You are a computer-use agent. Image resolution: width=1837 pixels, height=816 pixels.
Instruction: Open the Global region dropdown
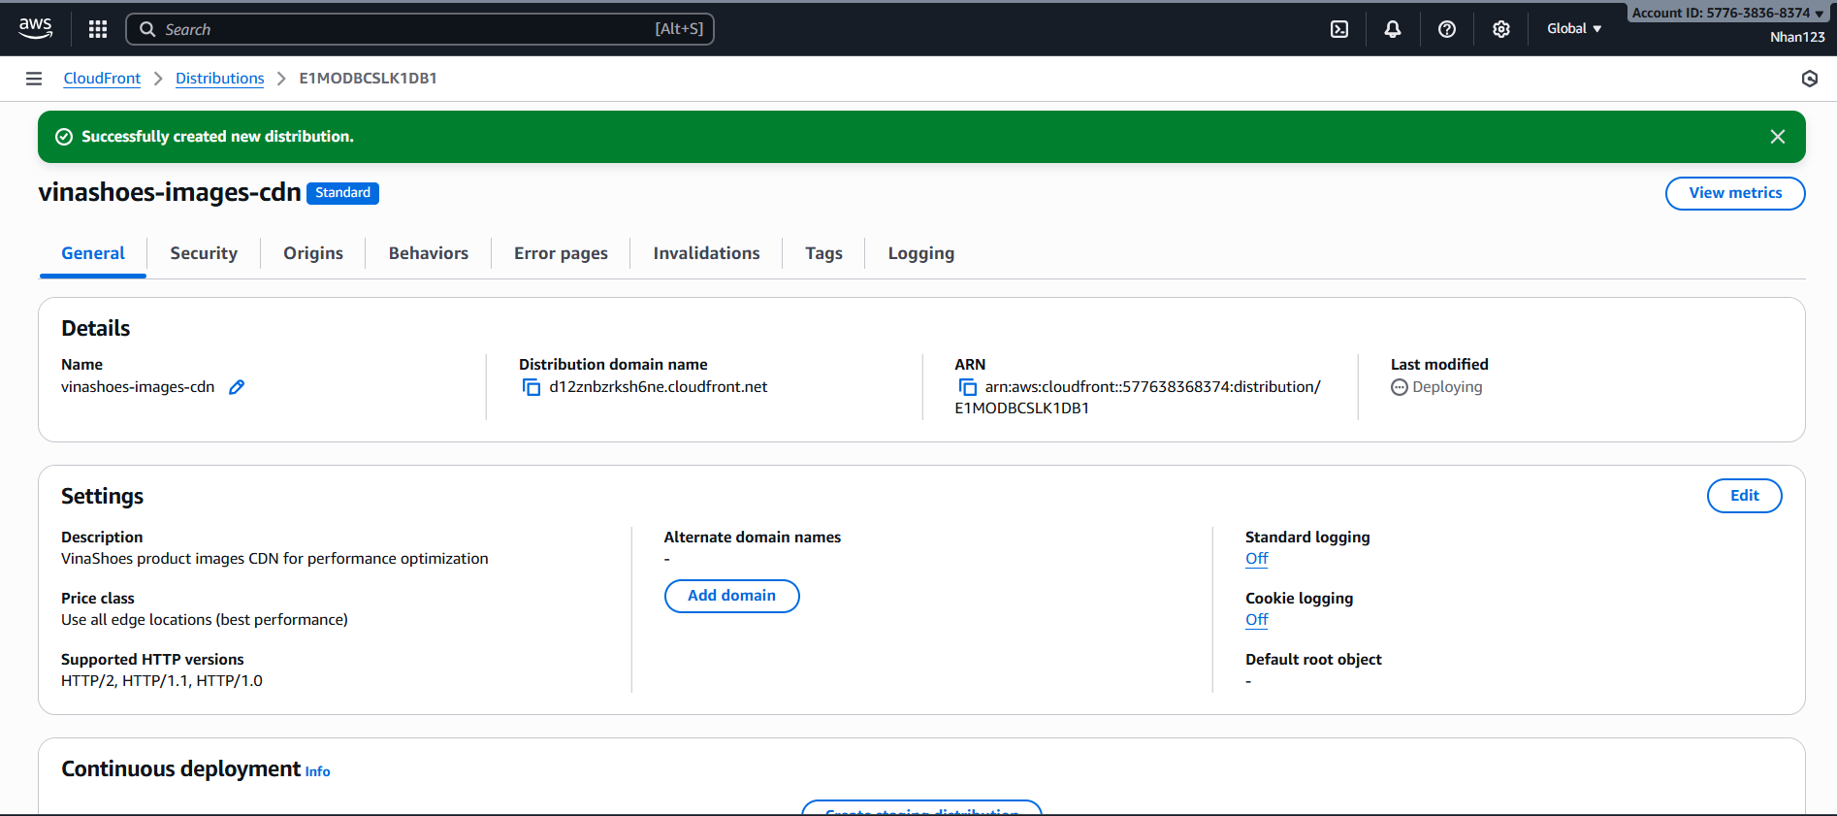1574,29
